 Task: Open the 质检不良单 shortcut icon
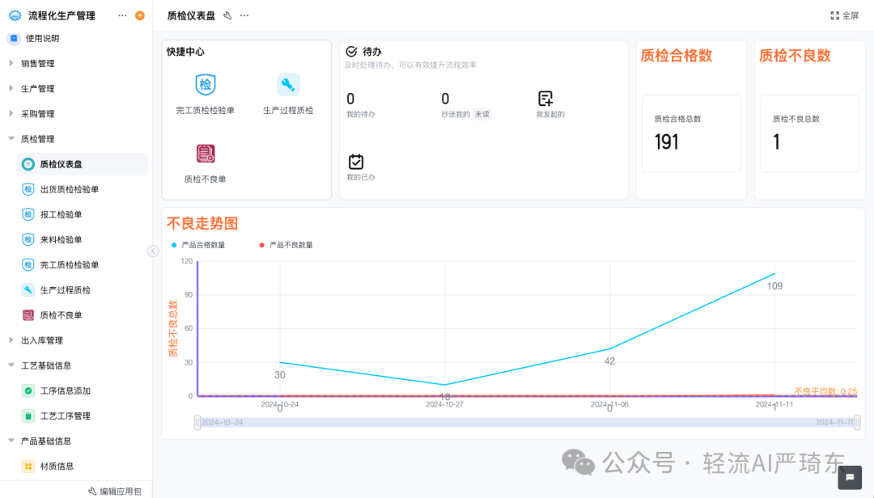coord(203,153)
